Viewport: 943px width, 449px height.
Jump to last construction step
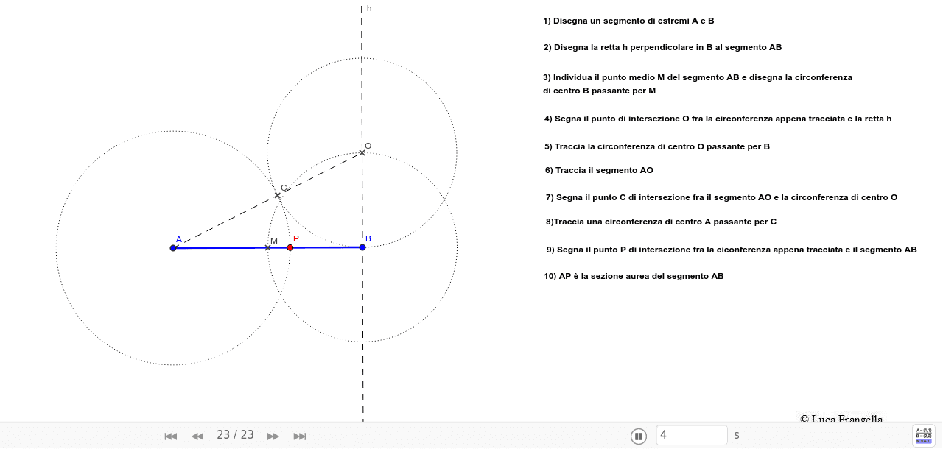point(300,436)
